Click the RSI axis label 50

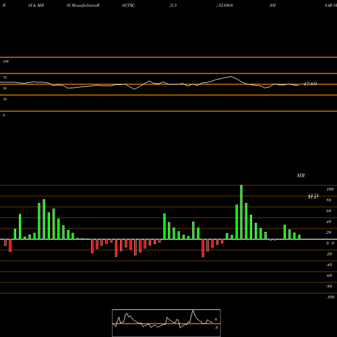tap(5, 88)
